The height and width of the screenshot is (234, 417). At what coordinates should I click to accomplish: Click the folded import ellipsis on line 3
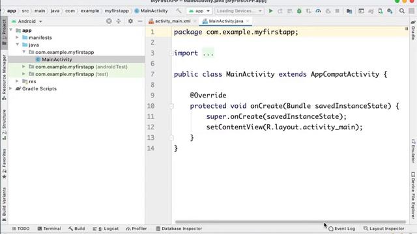tap(208, 53)
